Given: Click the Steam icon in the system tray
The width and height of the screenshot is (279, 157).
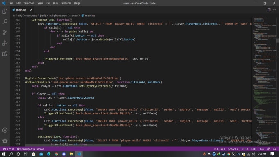Looking at the screenshot, I should coord(224,154).
